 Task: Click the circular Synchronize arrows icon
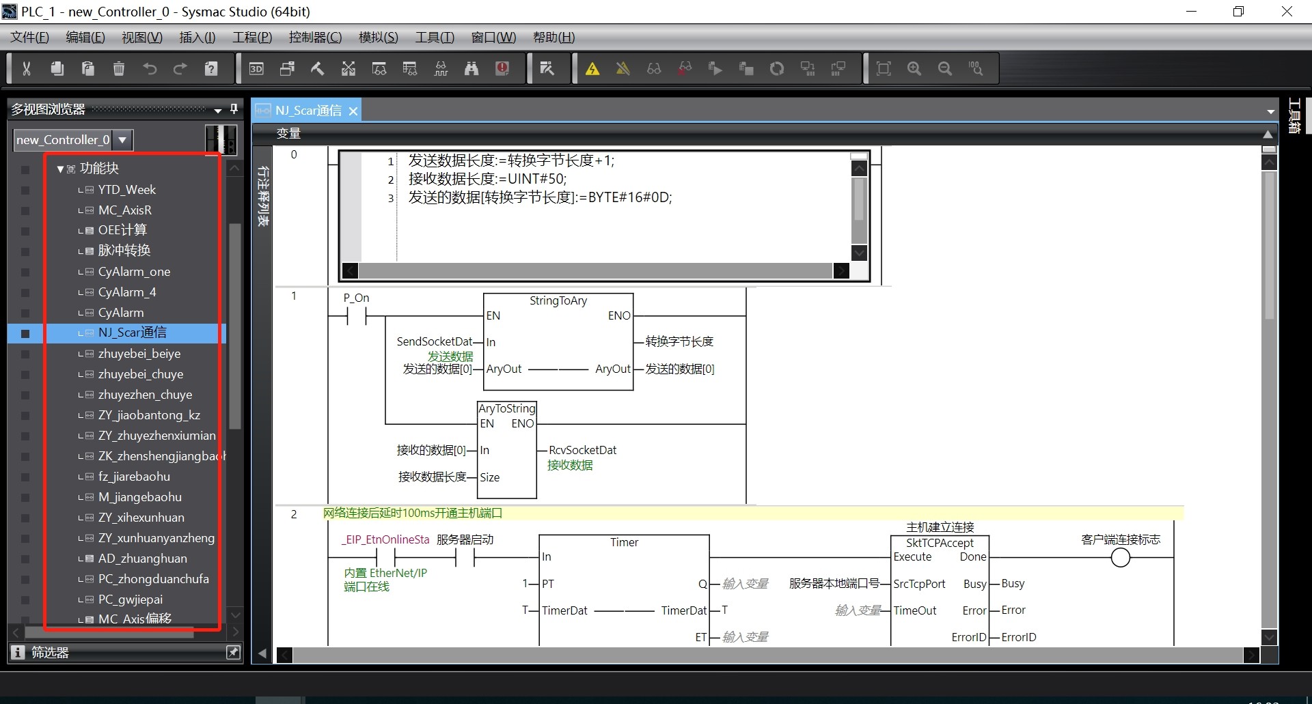[x=777, y=68]
